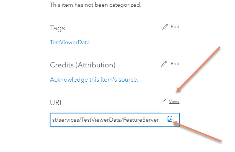235x152 pixels.
Task: Open the TestViewerData tag link
Action: click(70, 42)
